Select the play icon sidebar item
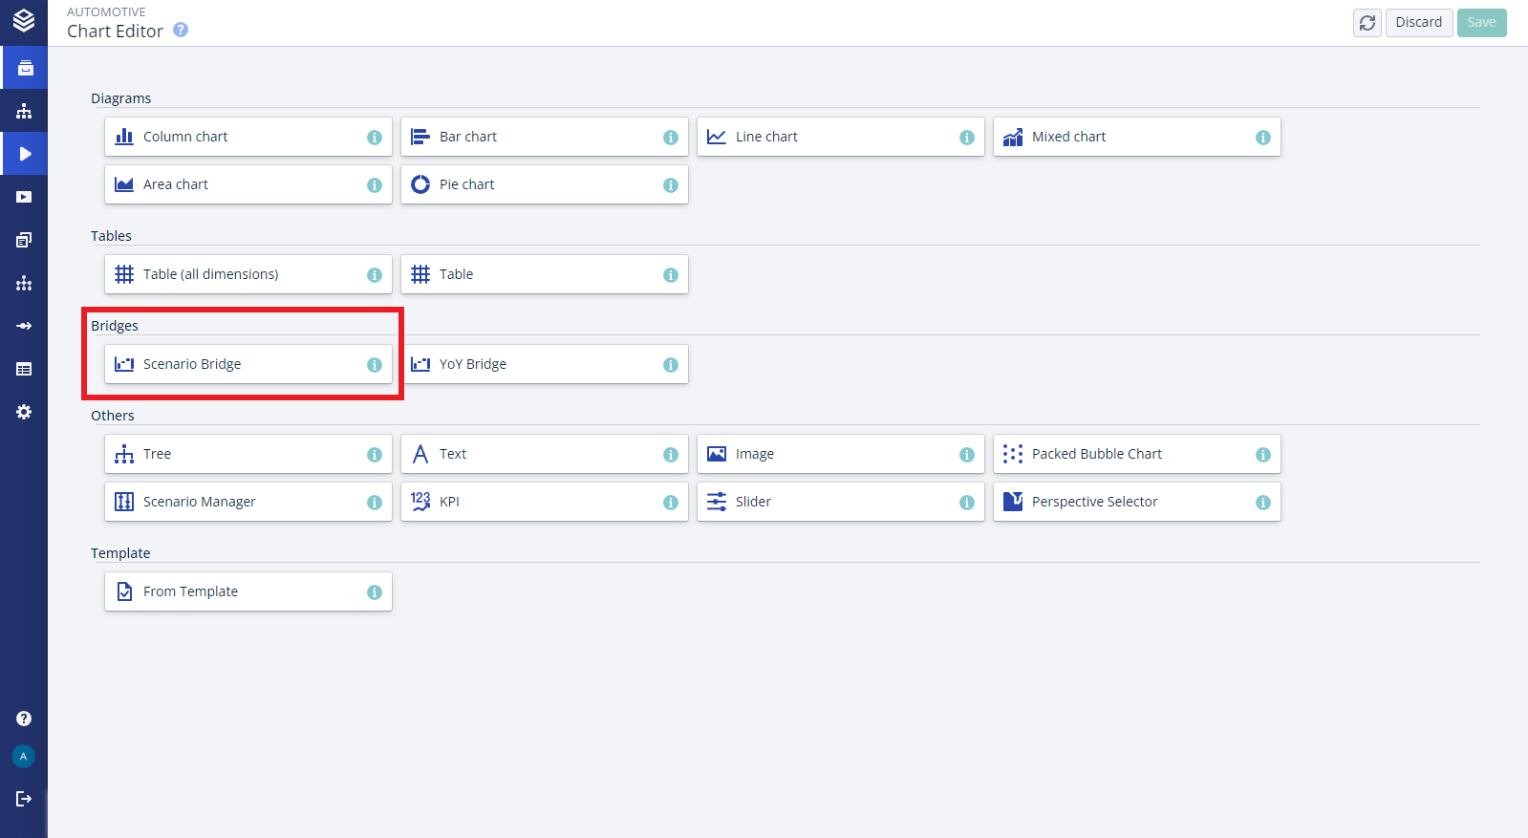 point(24,154)
